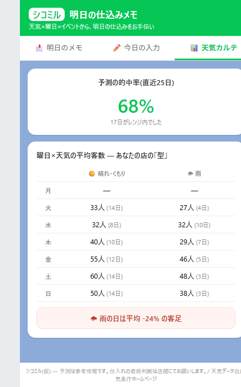This screenshot has height=387, width=241.
Task: Open the 明日のメモ tab
Action: (x=59, y=48)
